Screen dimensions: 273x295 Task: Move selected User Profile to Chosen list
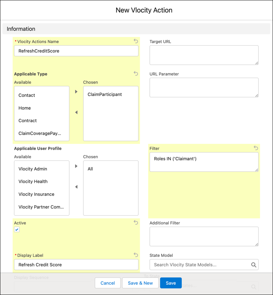pos(76,166)
